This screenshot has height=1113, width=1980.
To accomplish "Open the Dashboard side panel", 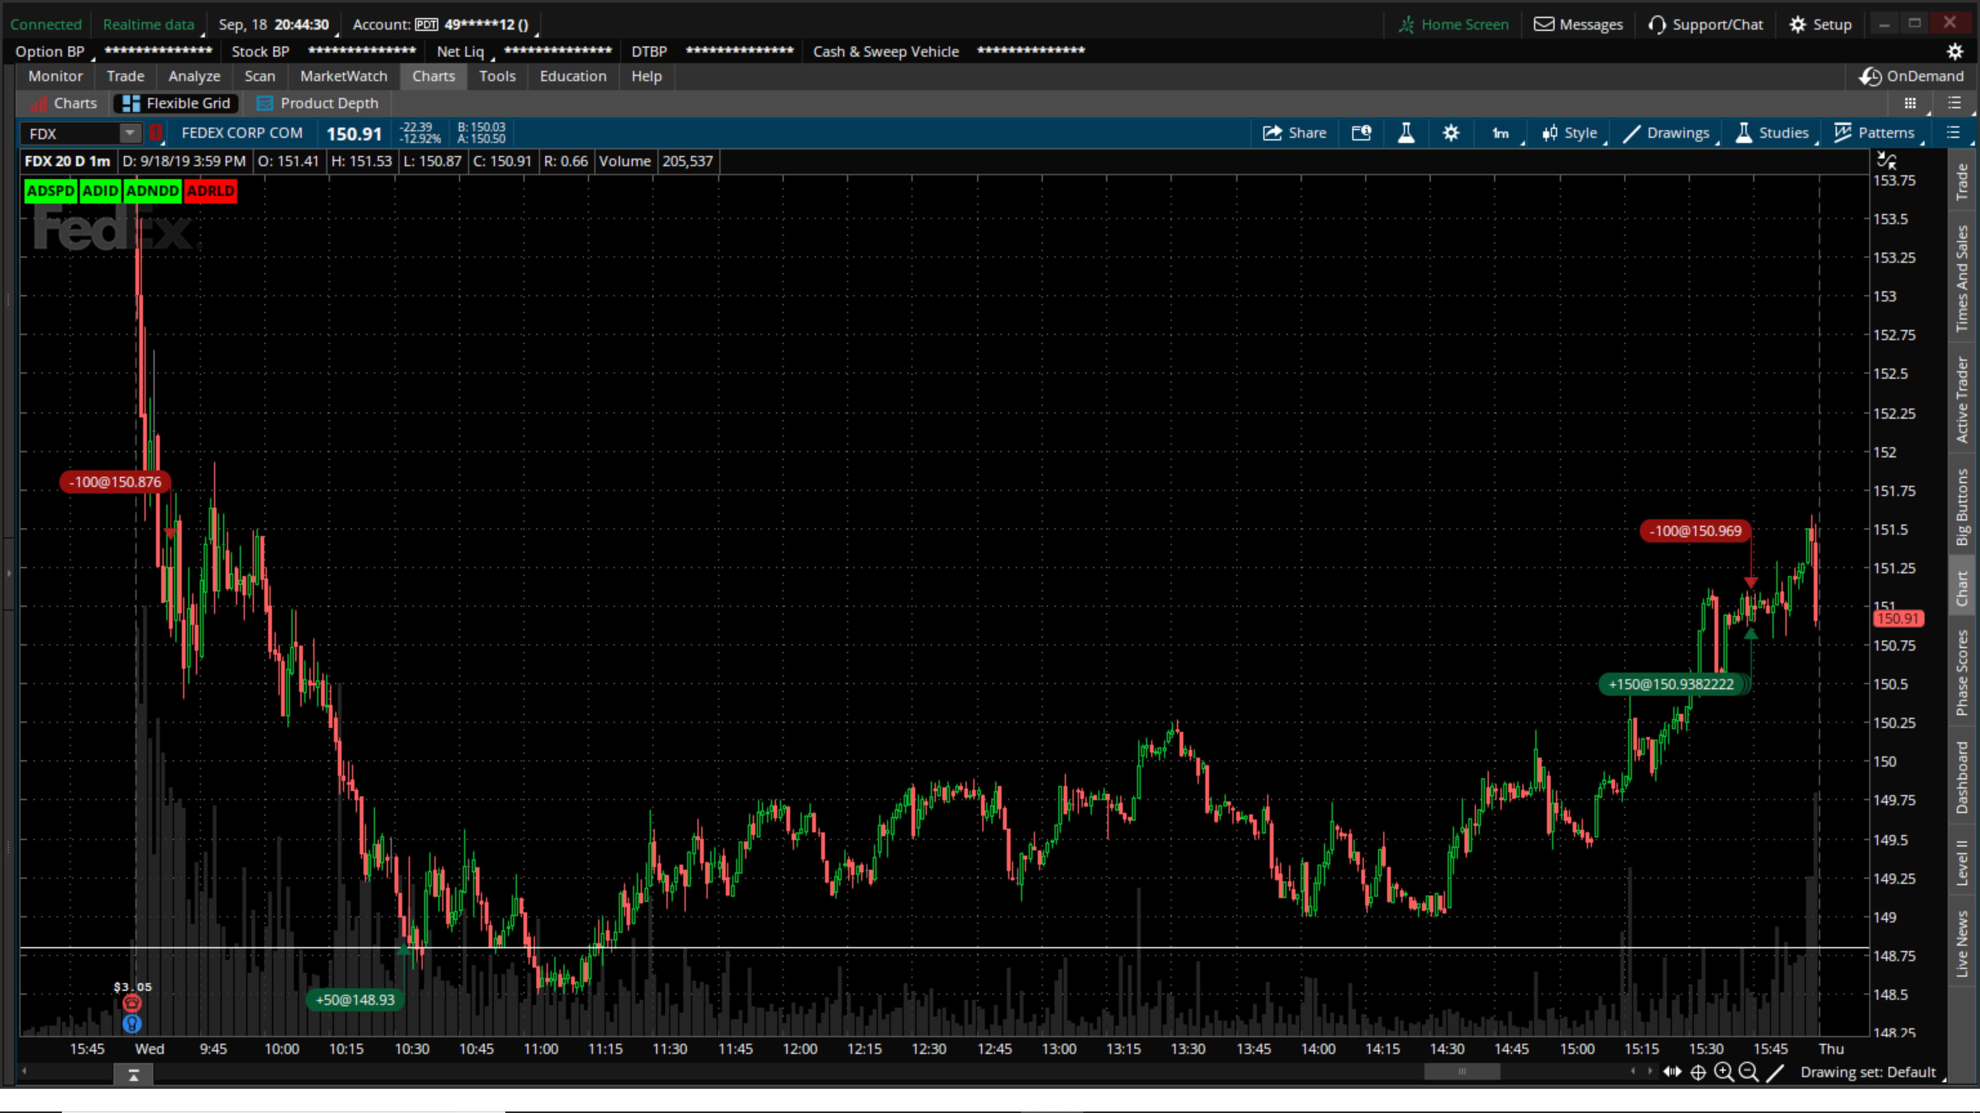I will click(x=1962, y=777).
